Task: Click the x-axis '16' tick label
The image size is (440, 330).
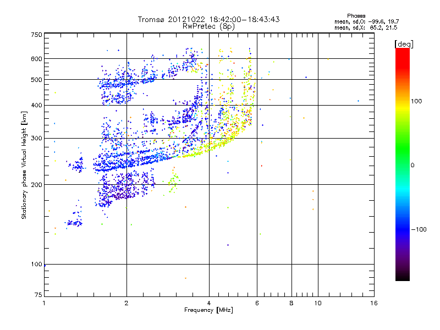Action: click(374, 303)
